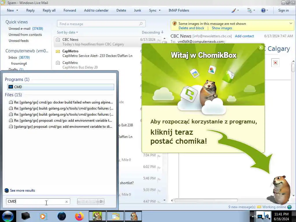The width and height of the screenshot is (296, 222).
Task: Open the hamster taskbar button beside Live Mail
Action: 134,216
